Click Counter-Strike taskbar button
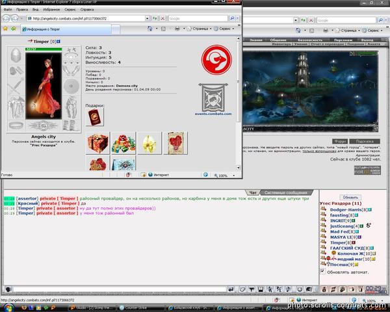390x312 pixels. [x=140, y=308]
